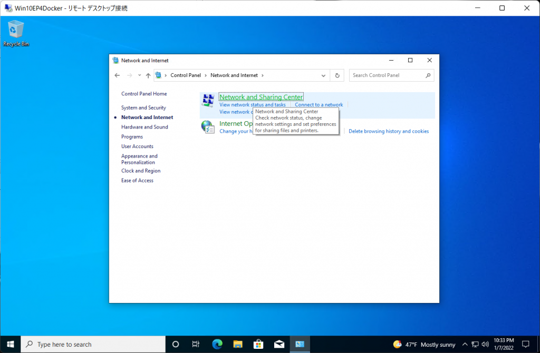Image resolution: width=540 pixels, height=353 pixels.
Task: Open Microsoft Store from taskbar
Action: pos(258,344)
